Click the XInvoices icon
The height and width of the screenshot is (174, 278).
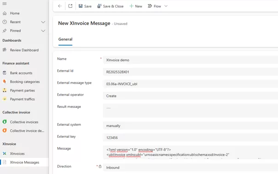(5, 153)
